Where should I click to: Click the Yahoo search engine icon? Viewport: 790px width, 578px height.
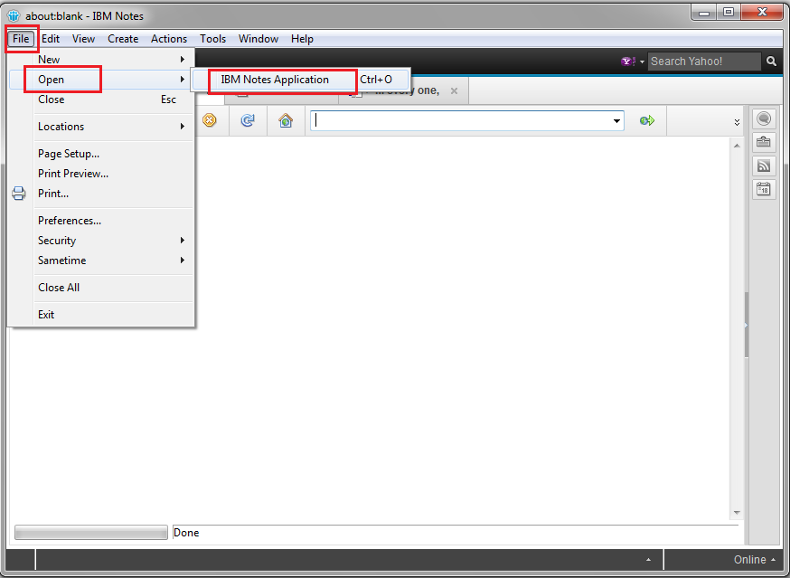pos(628,62)
